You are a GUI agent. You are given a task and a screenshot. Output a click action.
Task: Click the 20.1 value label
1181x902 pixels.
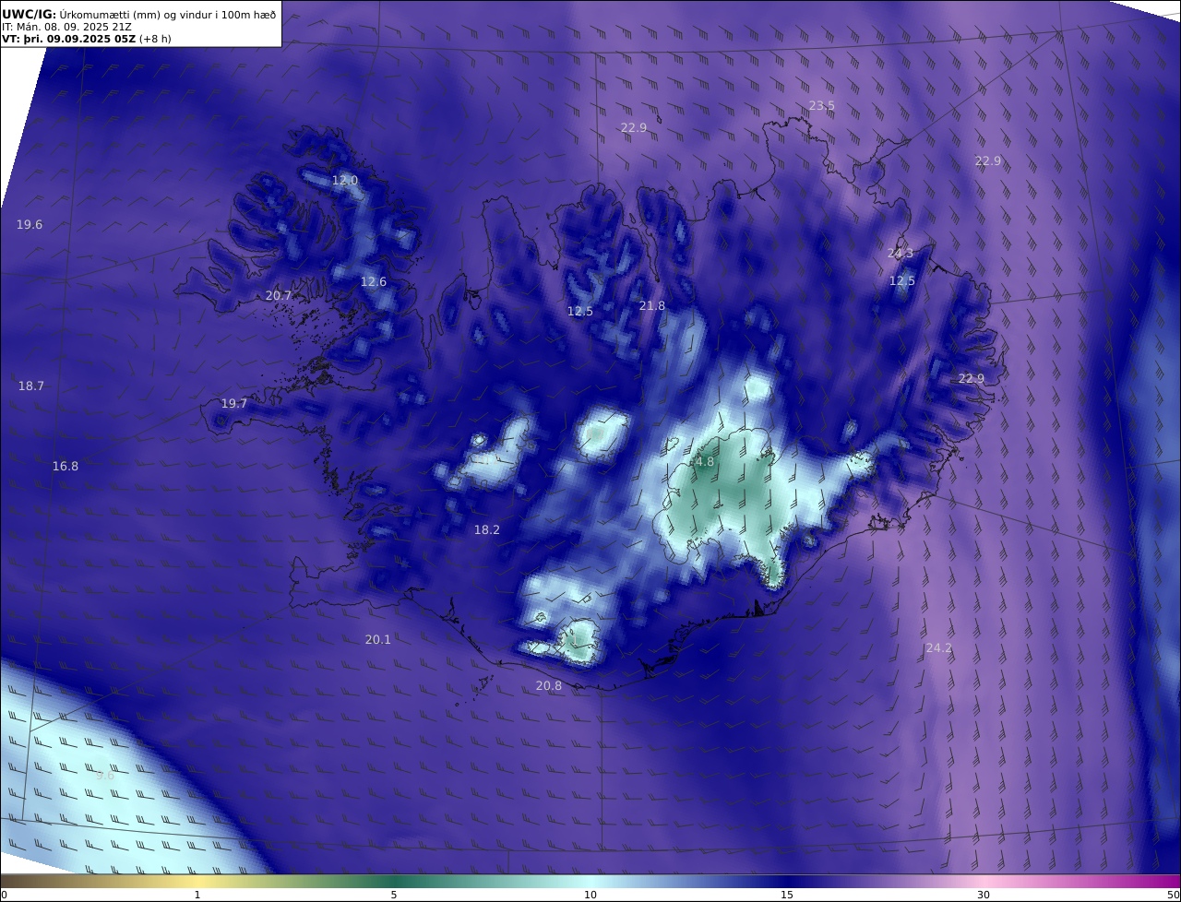coord(378,640)
